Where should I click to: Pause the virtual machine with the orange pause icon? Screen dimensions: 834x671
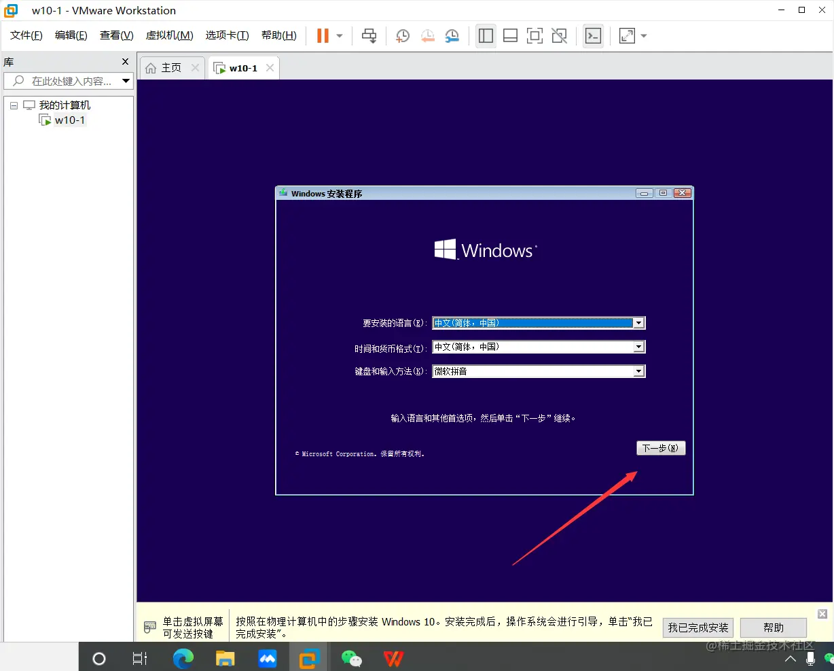[323, 35]
